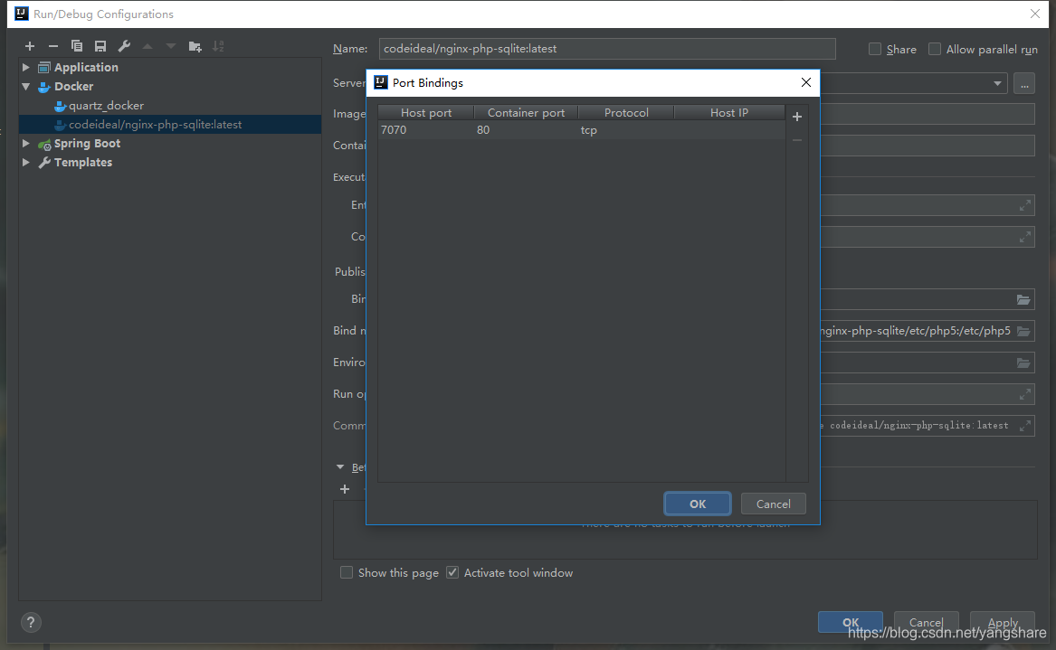The height and width of the screenshot is (650, 1056).
Task: Open the Server dropdown arrow
Action: pos(997,83)
